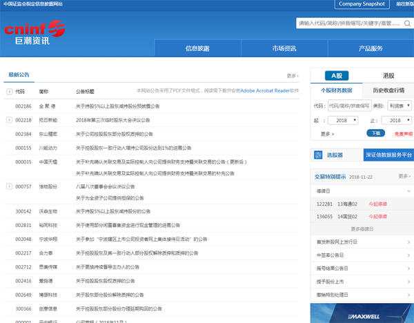Open 关于持股5%以上股东减持股份的公告

pyautogui.click(x=113, y=211)
